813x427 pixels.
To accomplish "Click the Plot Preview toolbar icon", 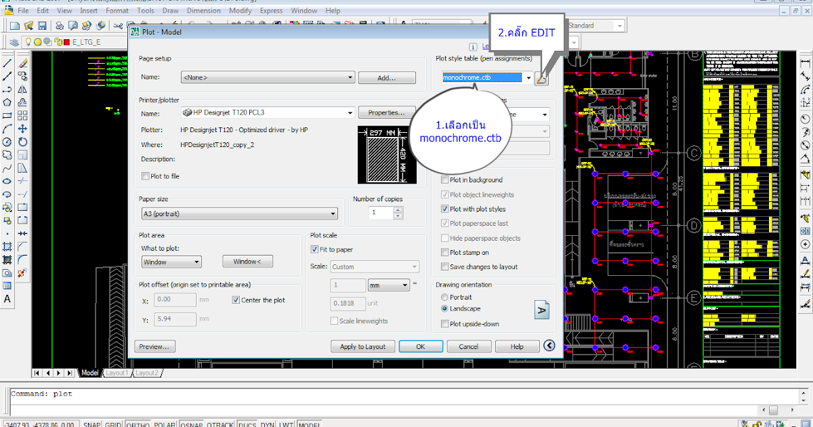I will [73, 26].
